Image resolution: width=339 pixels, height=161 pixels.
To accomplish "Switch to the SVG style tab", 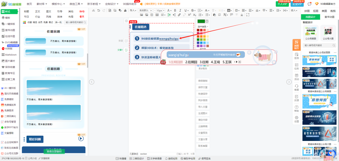I will click(x=82, y=11).
